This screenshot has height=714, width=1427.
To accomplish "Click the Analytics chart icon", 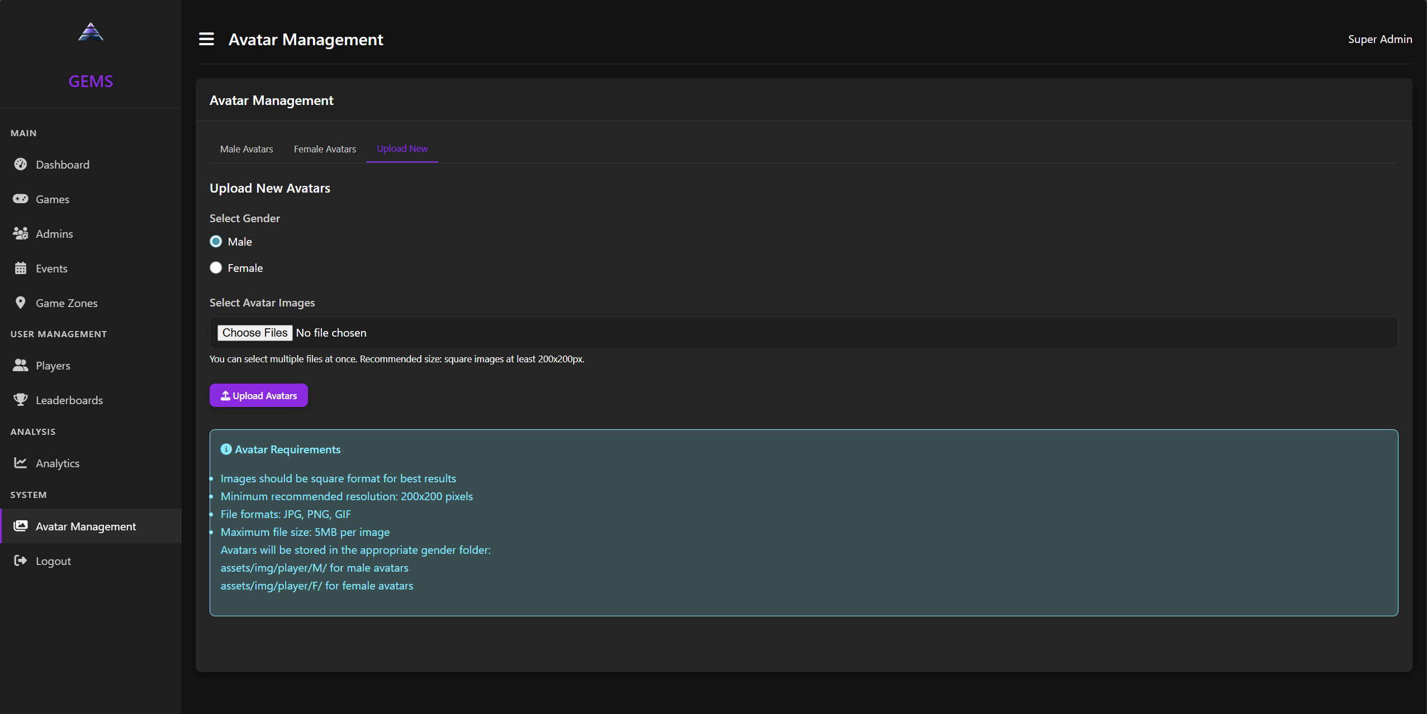I will coord(21,463).
